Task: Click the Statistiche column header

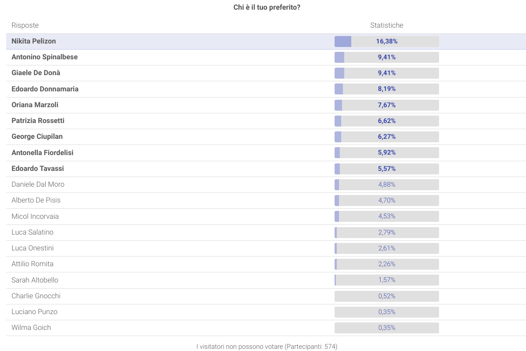Action: tap(386, 25)
